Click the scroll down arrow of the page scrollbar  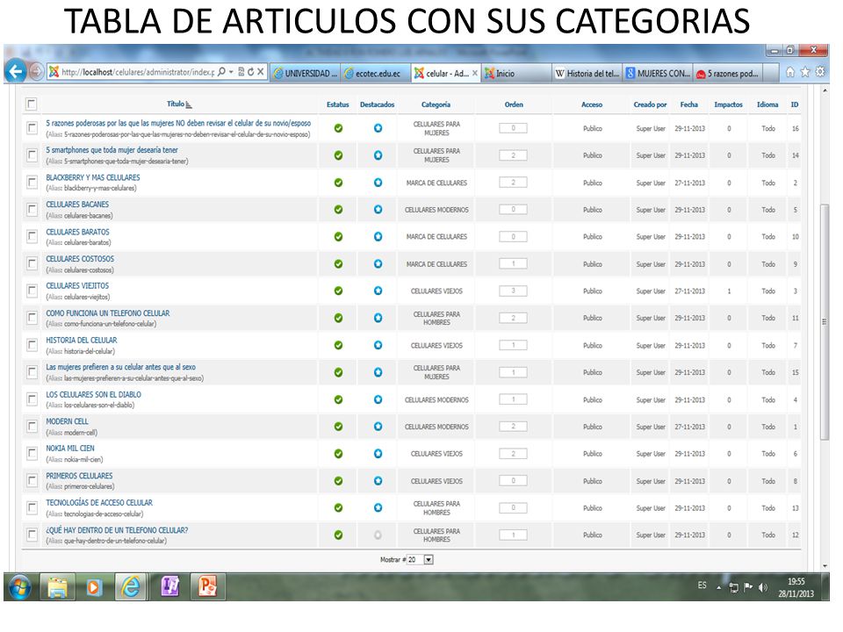[x=825, y=565]
